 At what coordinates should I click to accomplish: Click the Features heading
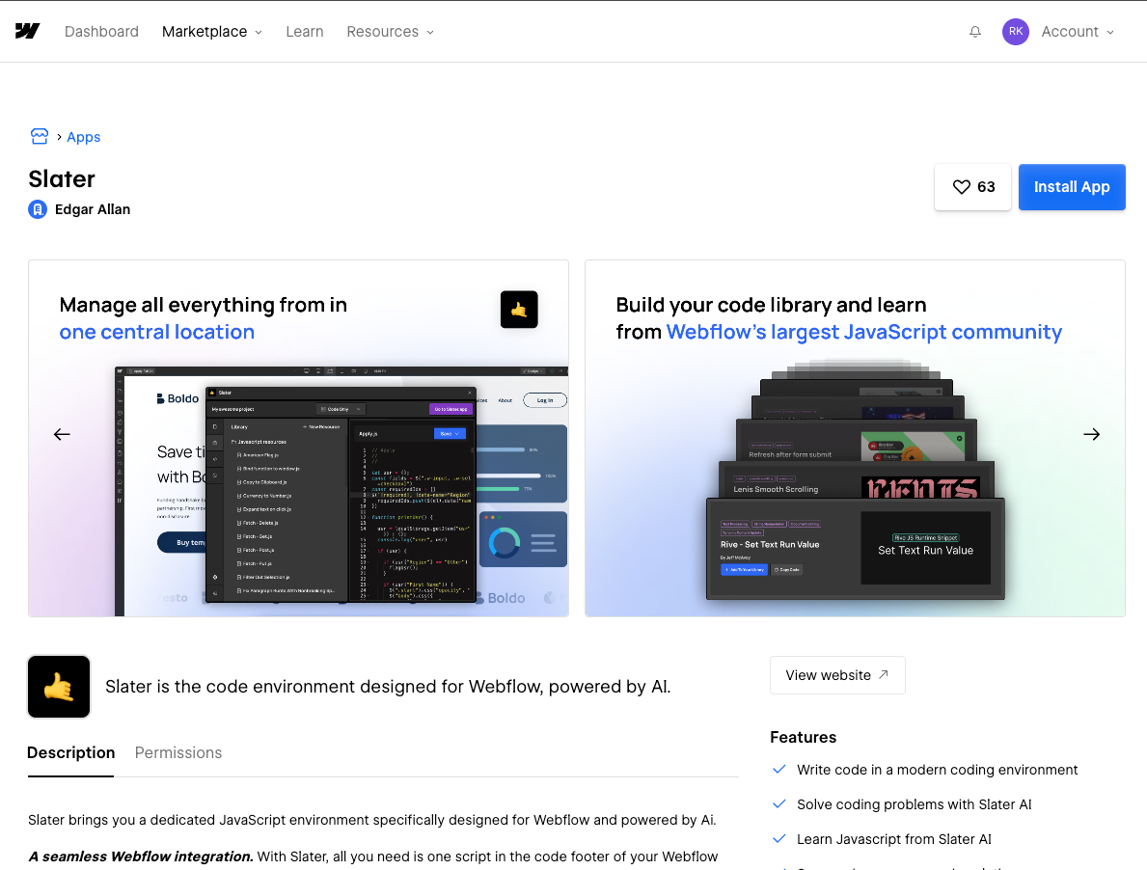click(x=804, y=737)
